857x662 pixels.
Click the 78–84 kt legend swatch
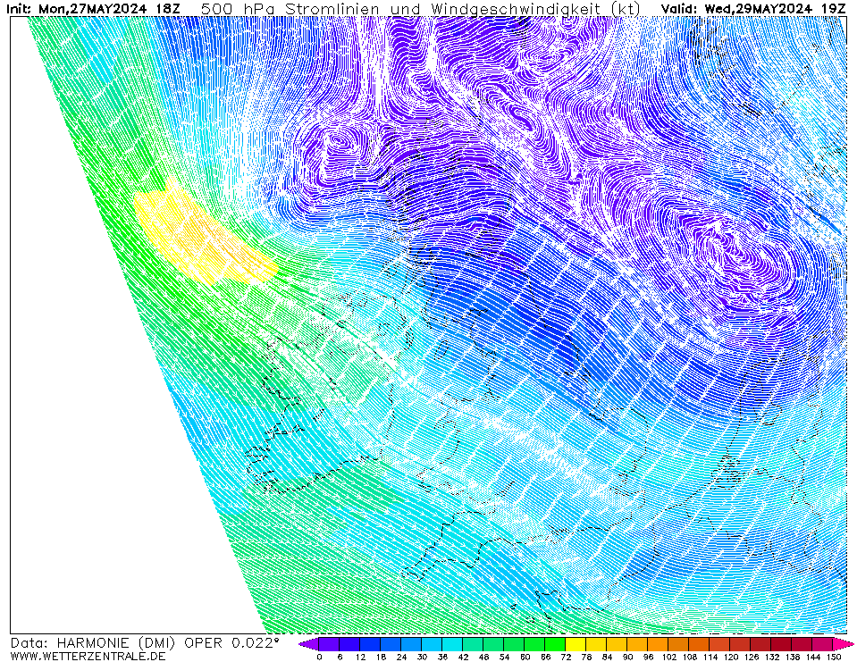point(596,644)
